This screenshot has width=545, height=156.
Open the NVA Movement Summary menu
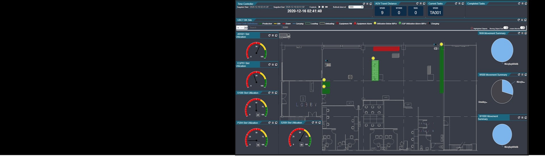pyautogui.click(x=522, y=33)
